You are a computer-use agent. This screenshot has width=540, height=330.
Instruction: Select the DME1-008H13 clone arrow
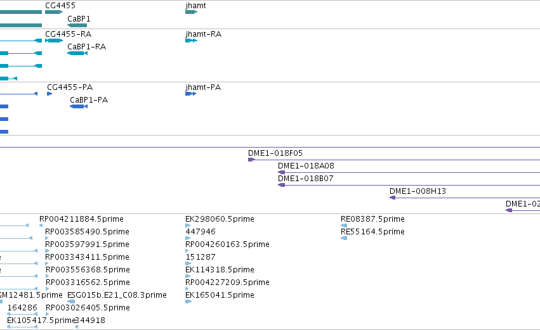[464, 198]
